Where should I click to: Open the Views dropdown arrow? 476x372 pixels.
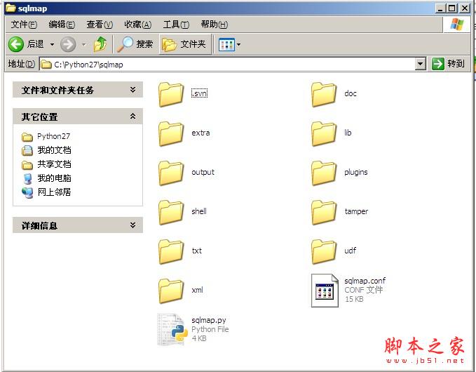click(238, 45)
